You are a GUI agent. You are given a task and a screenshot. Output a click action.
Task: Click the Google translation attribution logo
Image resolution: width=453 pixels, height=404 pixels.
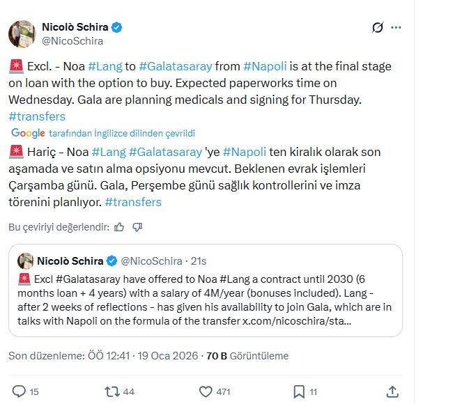click(28, 133)
